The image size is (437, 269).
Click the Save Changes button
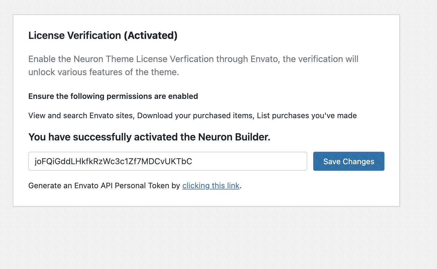[349, 161]
